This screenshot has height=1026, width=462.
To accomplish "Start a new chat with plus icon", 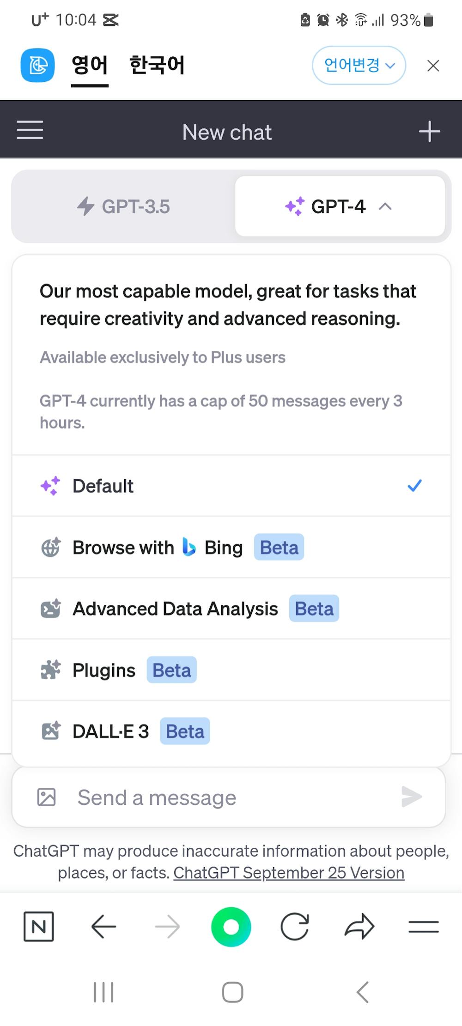I will (x=429, y=132).
